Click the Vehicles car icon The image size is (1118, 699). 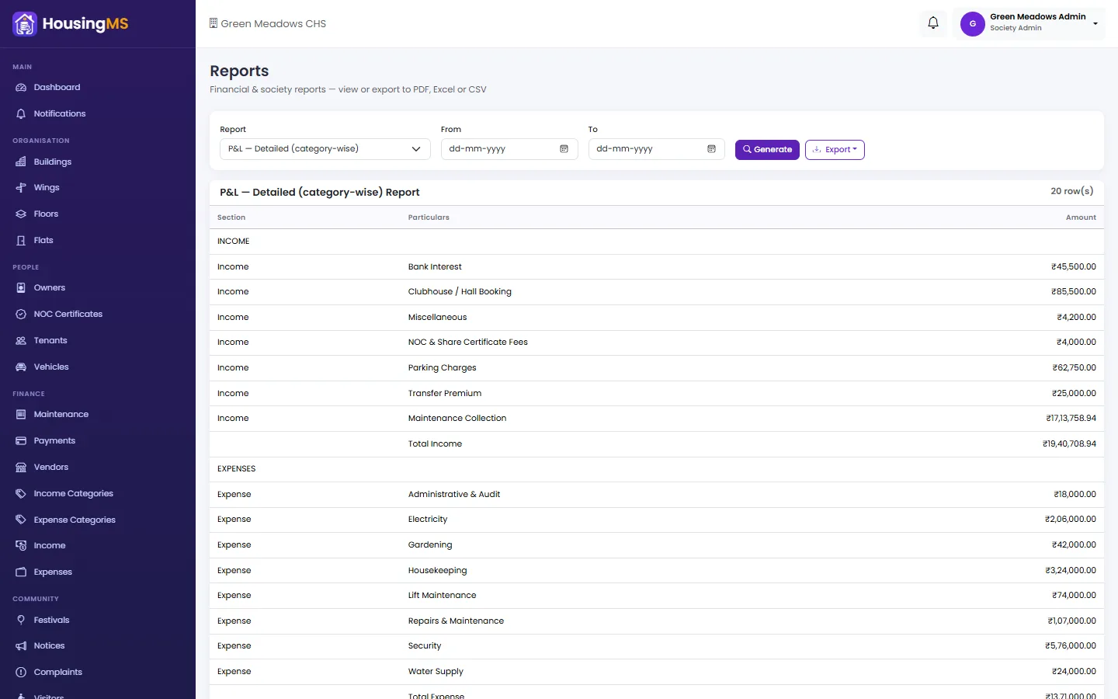[x=21, y=367]
